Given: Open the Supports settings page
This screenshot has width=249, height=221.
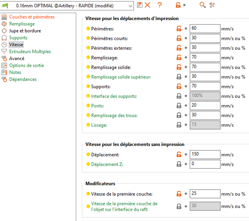Looking at the screenshot, I should (18, 38).
